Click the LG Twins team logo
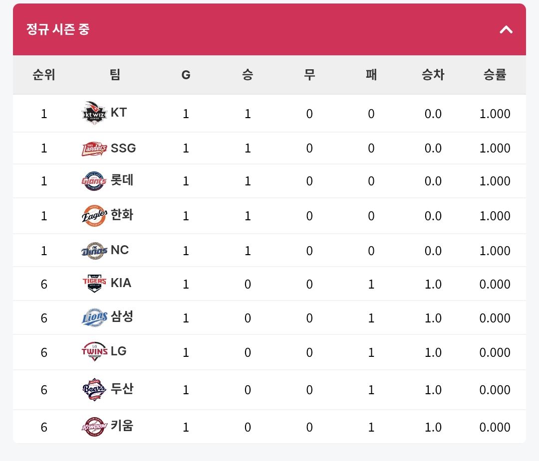The width and height of the screenshot is (539, 461). 94,352
